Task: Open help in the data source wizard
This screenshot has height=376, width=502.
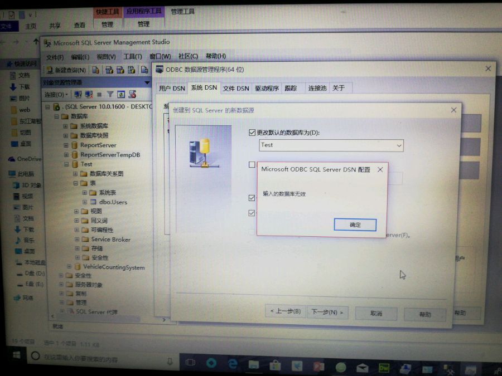Action: click(x=425, y=315)
